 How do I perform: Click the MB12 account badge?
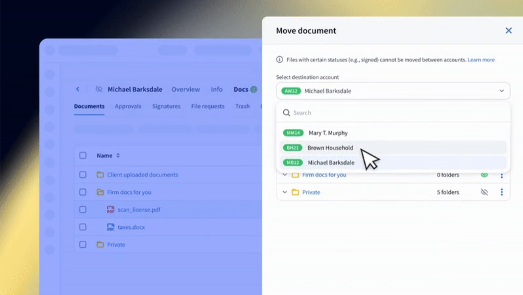click(x=293, y=163)
